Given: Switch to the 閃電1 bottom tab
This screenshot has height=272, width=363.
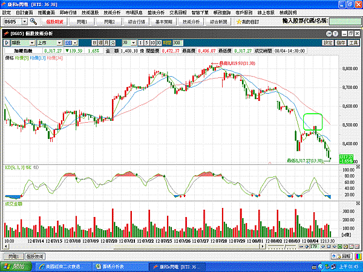Looking at the screenshot, I should pyautogui.click(x=14, y=256).
